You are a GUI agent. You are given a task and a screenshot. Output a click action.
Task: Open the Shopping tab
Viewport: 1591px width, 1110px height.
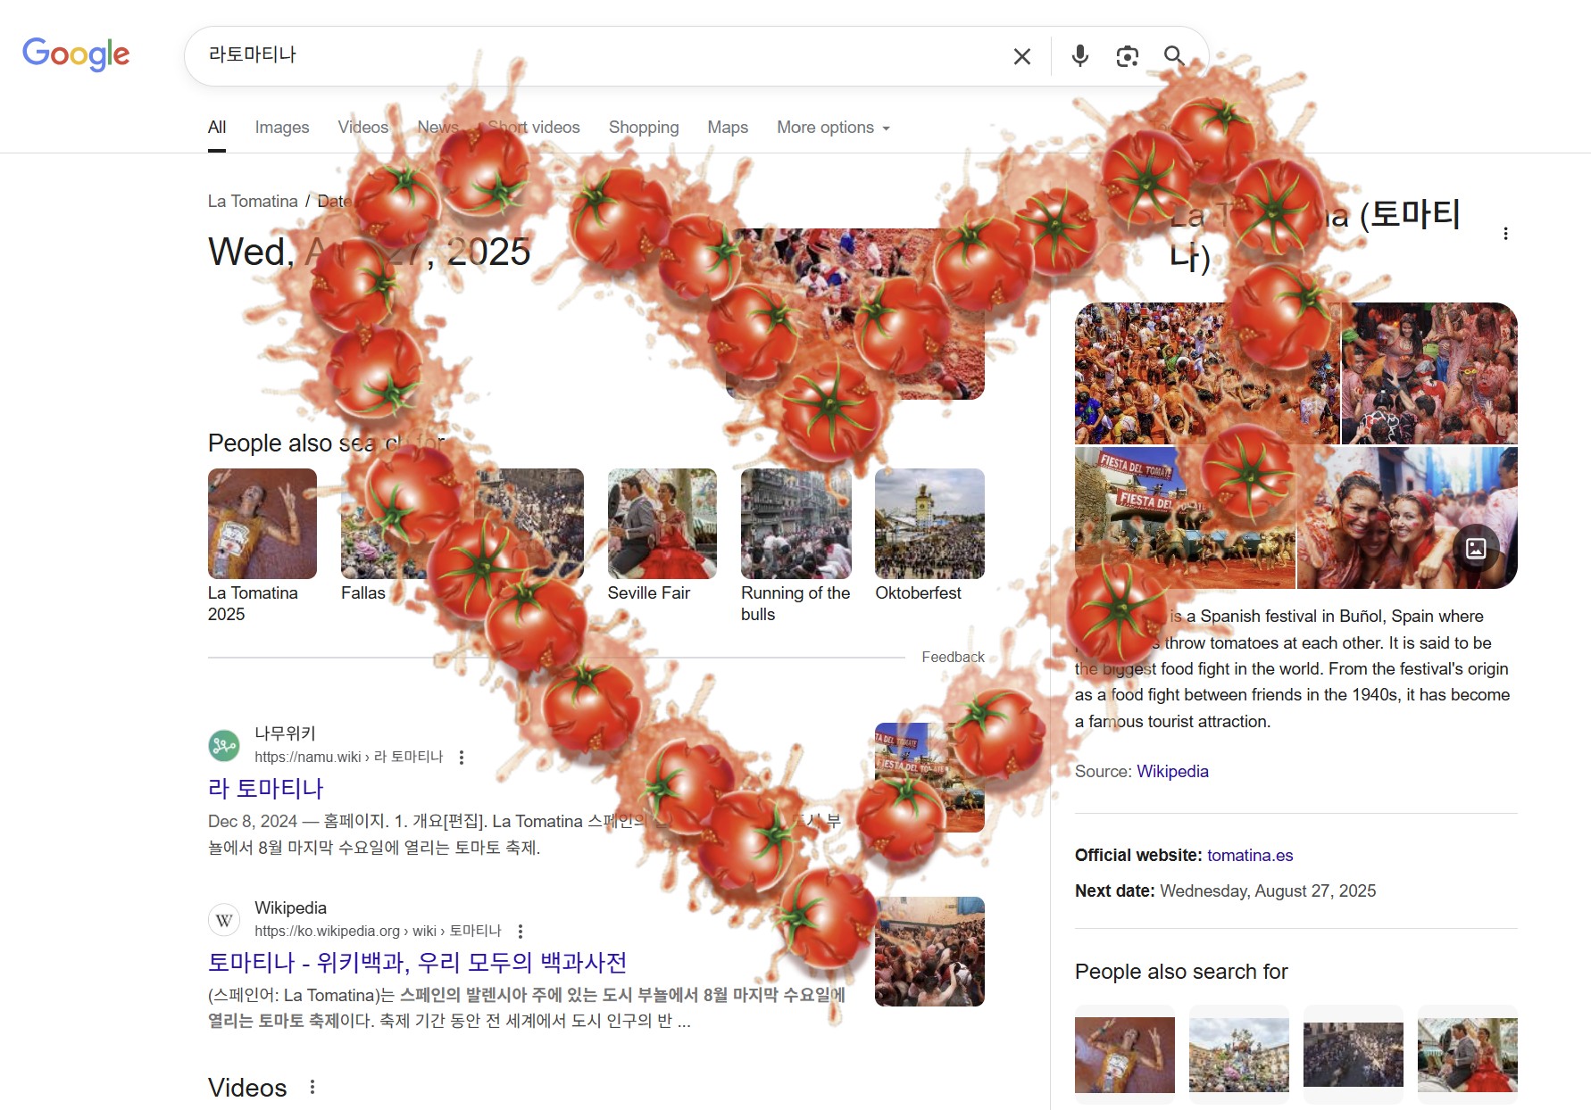click(644, 128)
